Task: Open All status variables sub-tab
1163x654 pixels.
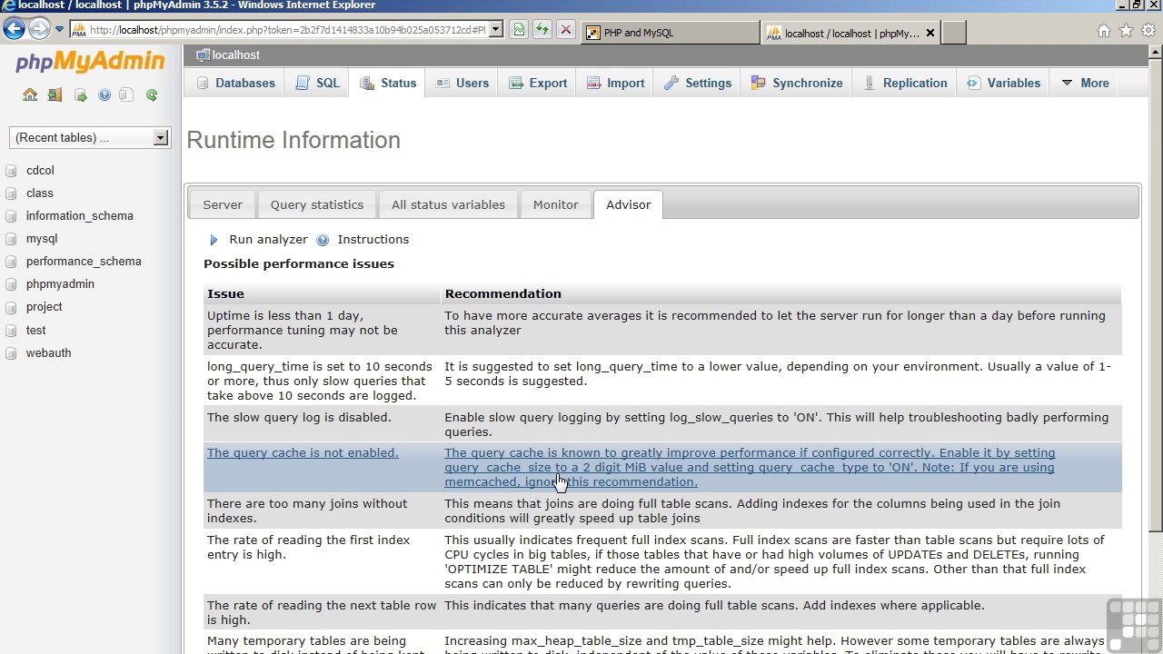Action: click(448, 204)
